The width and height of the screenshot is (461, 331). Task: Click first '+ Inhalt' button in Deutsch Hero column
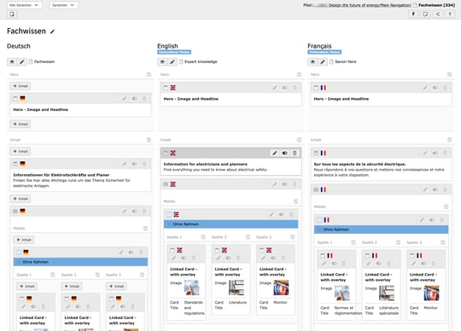coord(20,86)
